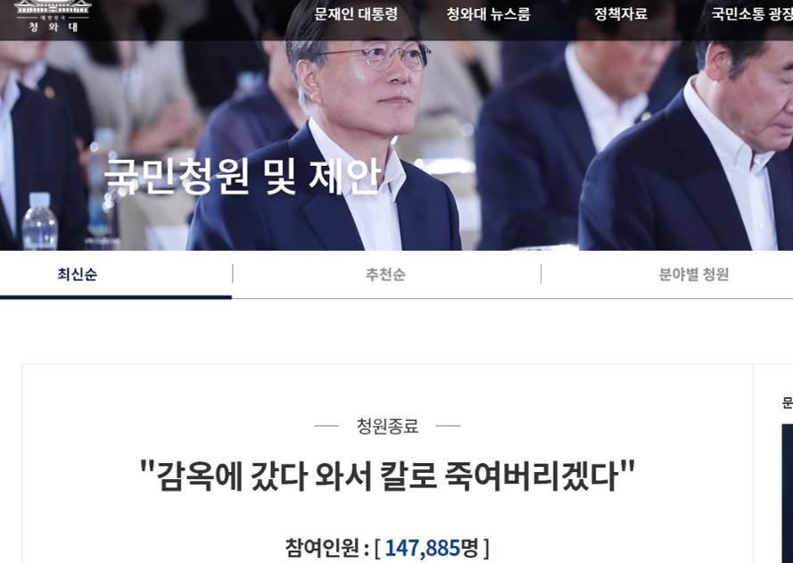Click the 국민청원 및 제안 banner heading

[243, 177]
